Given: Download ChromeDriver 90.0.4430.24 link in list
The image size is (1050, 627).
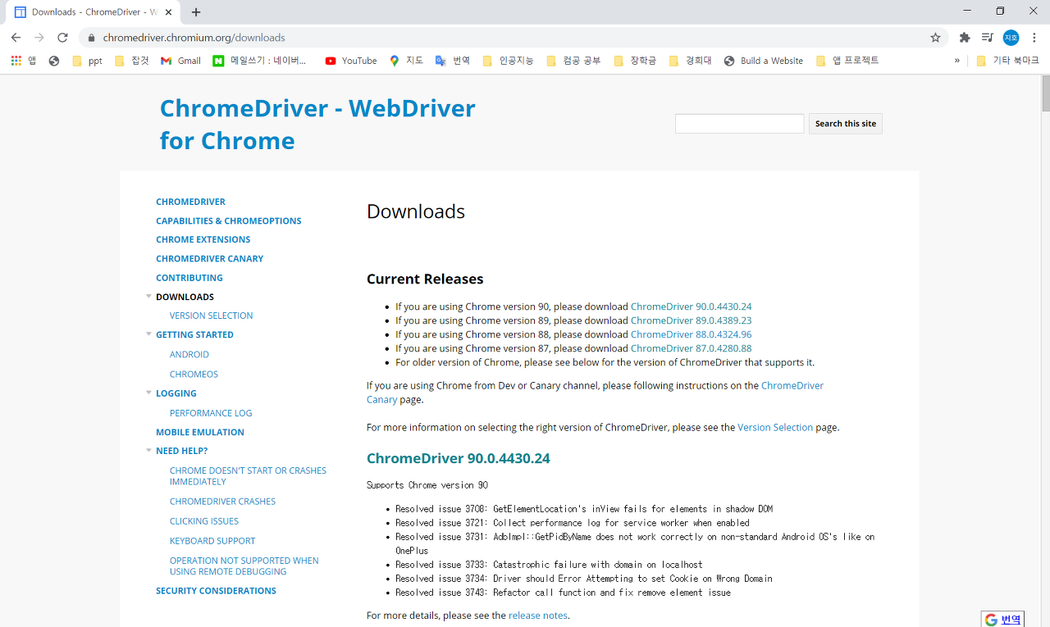Looking at the screenshot, I should pyautogui.click(x=691, y=307).
